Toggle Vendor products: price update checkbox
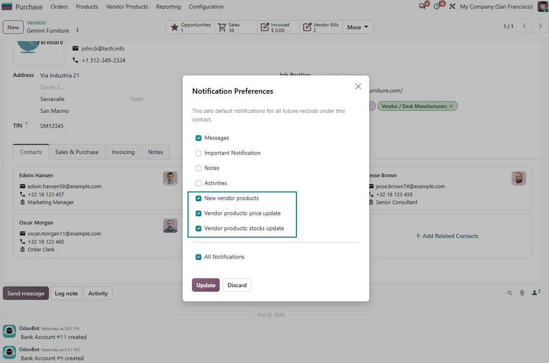549x363 pixels. click(199, 213)
